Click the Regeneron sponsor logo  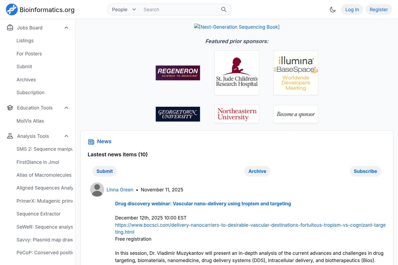coord(178,73)
